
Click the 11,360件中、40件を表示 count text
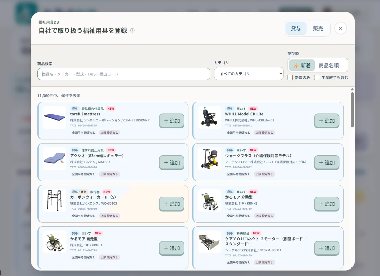[59, 95]
